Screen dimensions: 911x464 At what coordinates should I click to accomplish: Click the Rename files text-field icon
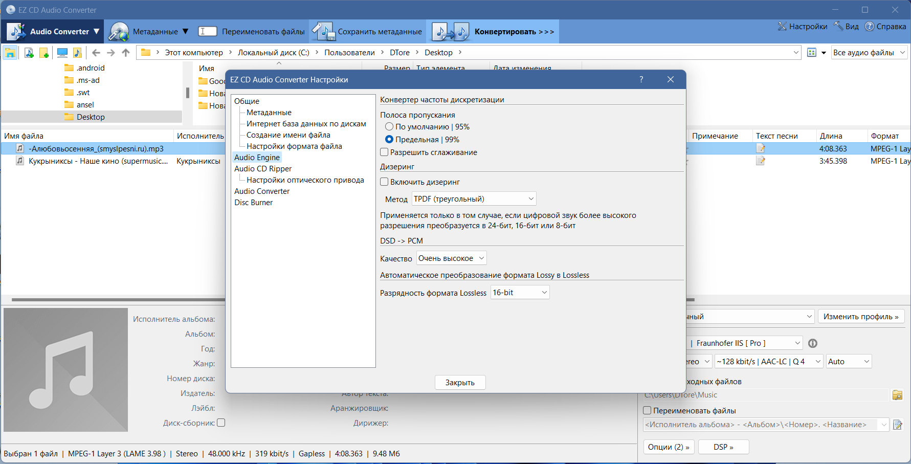208,32
